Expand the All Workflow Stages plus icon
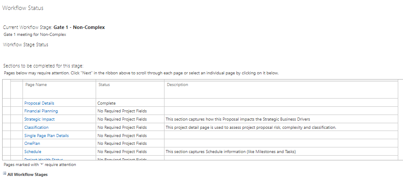Image resolution: width=403 pixels, height=182 pixels. tap(4, 173)
